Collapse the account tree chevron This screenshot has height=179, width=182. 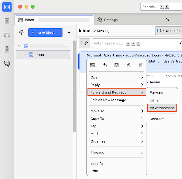pyautogui.click(x=20, y=46)
